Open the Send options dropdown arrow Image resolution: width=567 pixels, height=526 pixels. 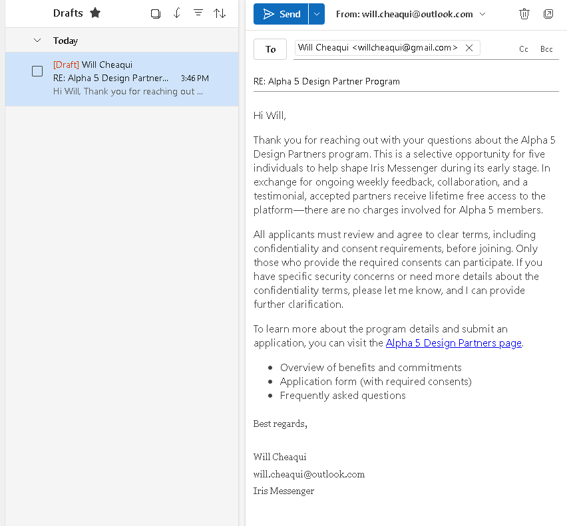[317, 14]
